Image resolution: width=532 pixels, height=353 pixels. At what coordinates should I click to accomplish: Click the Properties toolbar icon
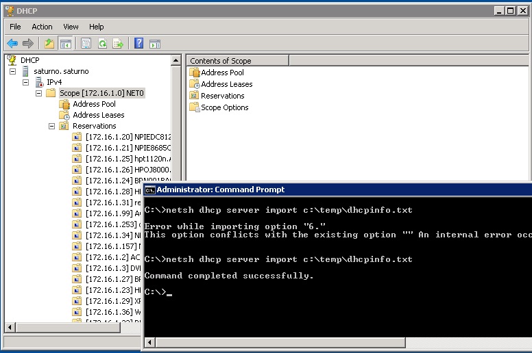pos(86,44)
